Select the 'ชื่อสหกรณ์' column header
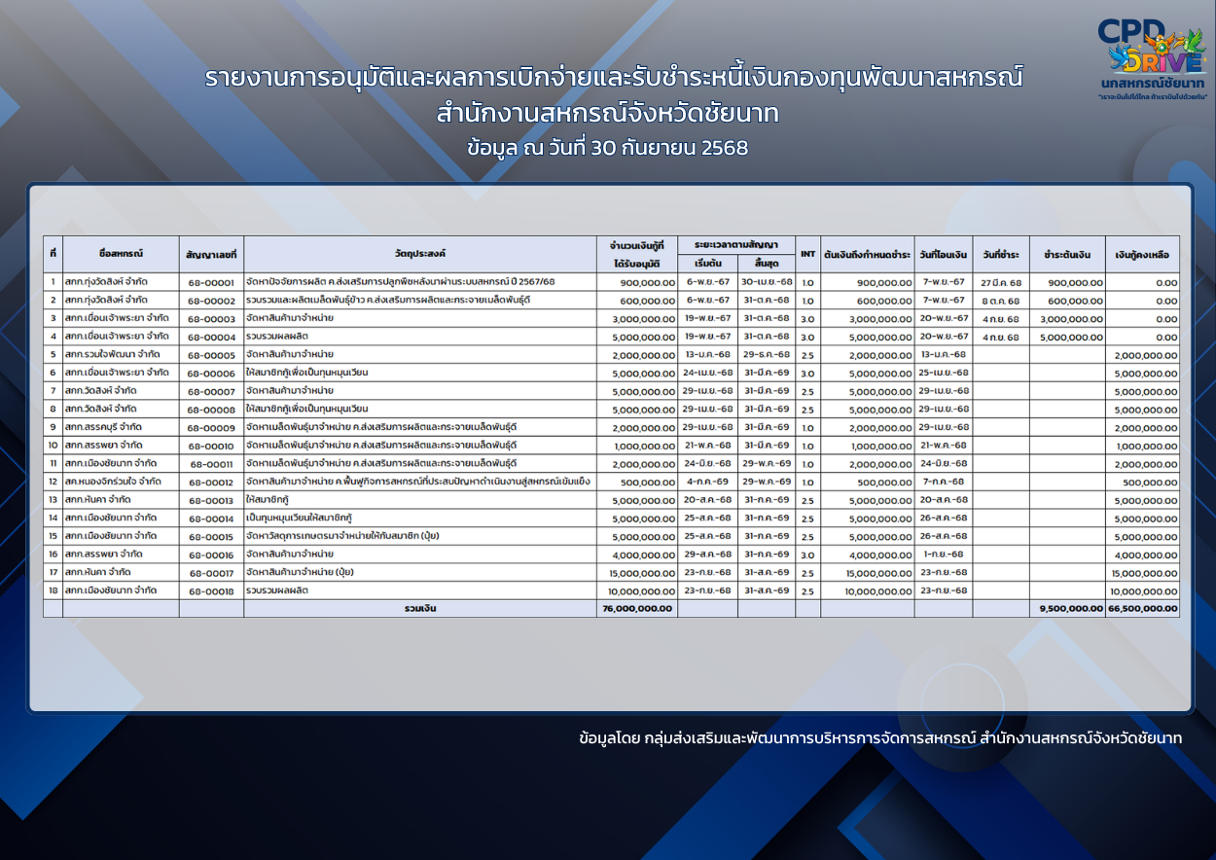The width and height of the screenshot is (1216, 860). [121, 254]
